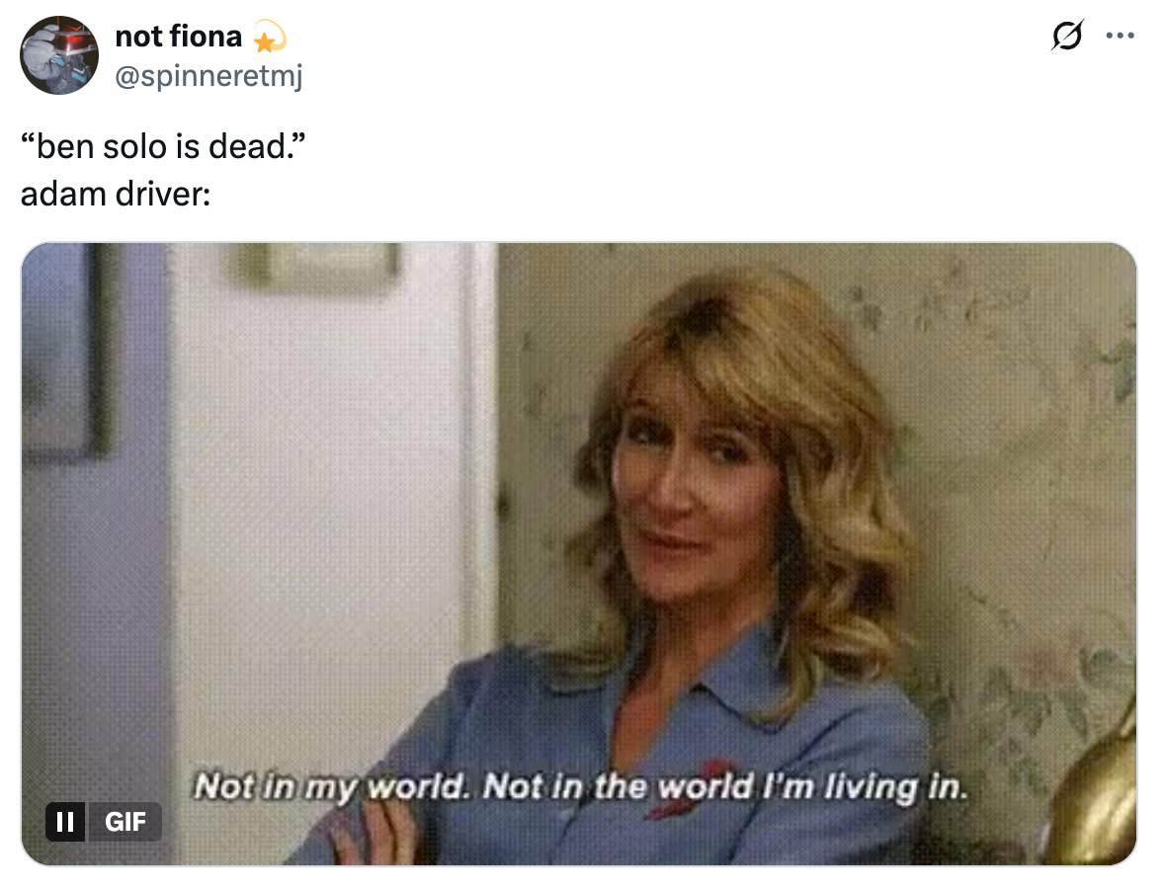This screenshot has width=1164, height=893.
Task: Click the Grok slashed-circle icon
Action: click(1067, 35)
